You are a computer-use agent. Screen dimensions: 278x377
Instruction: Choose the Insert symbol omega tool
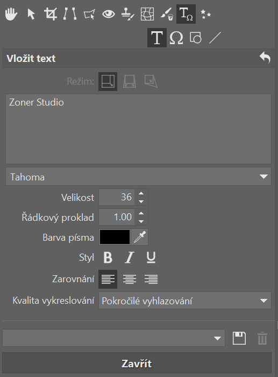coord(176,38)
